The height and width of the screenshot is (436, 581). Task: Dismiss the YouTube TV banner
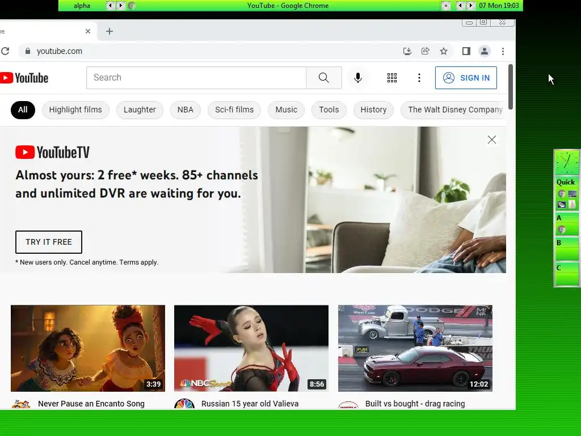[x=492, y=140]
